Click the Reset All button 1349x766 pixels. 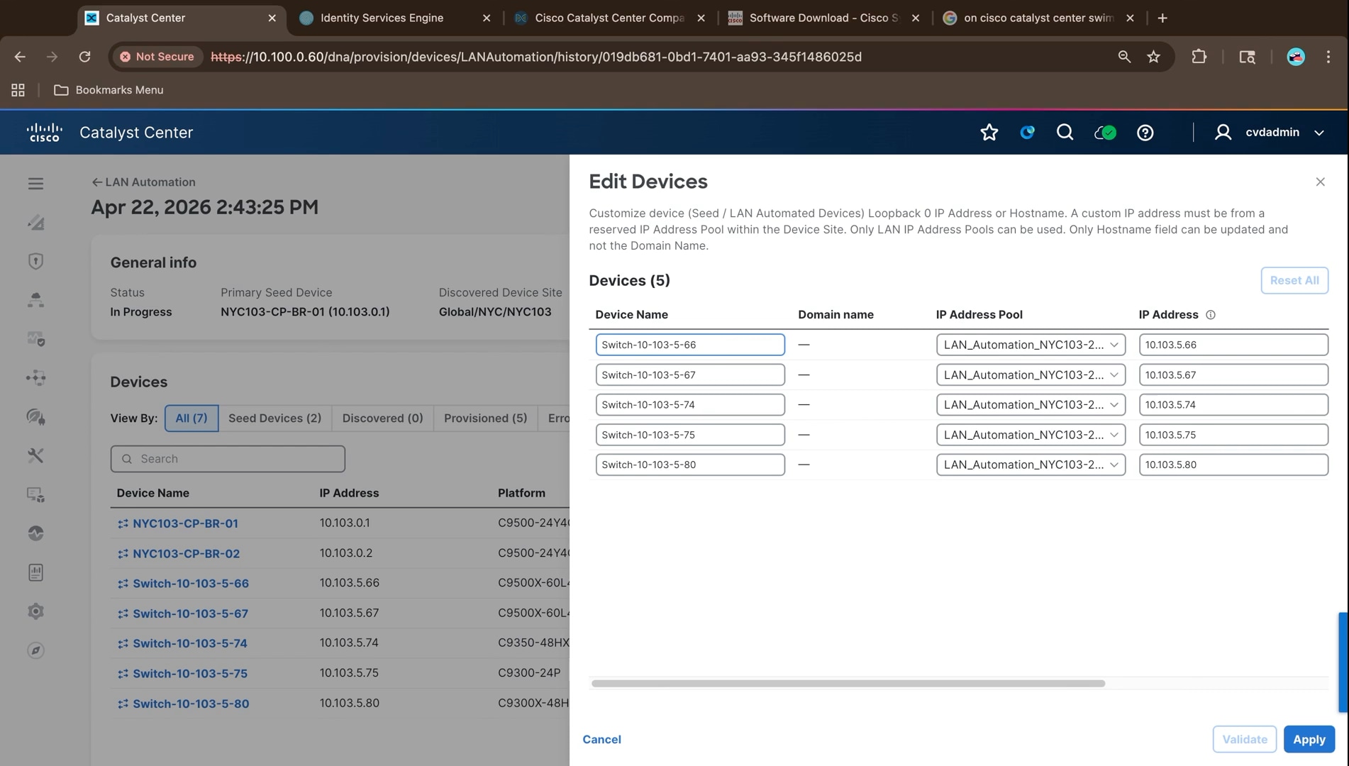pos(1294,280)
